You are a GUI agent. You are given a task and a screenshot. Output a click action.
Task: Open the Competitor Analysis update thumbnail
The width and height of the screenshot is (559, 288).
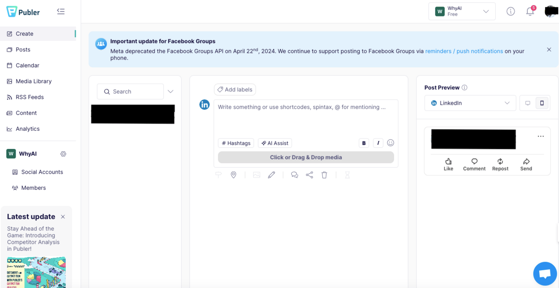(x=36, y=272)
